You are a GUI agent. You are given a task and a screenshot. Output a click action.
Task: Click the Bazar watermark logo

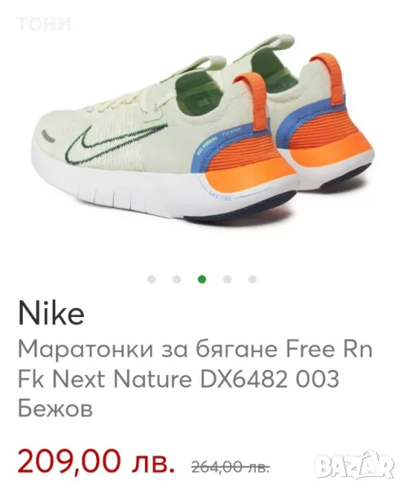(x=353, y=466)
